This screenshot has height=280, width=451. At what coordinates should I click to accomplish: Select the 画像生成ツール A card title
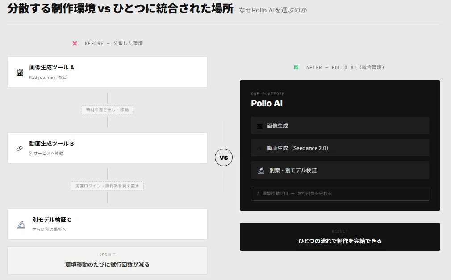coord(51,67)
